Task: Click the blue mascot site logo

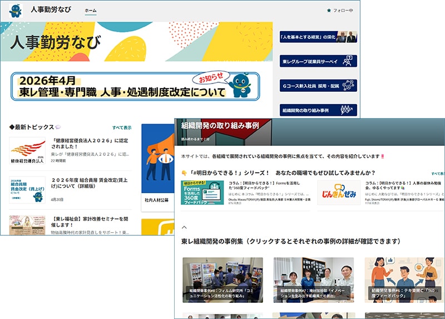Action: 16,11
